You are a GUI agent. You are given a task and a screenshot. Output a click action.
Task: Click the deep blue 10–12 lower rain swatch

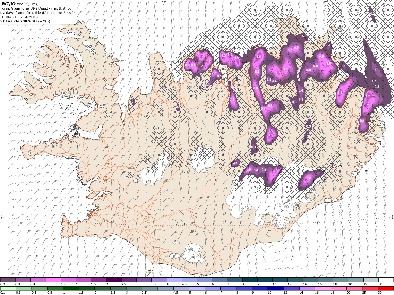(276, 289)
